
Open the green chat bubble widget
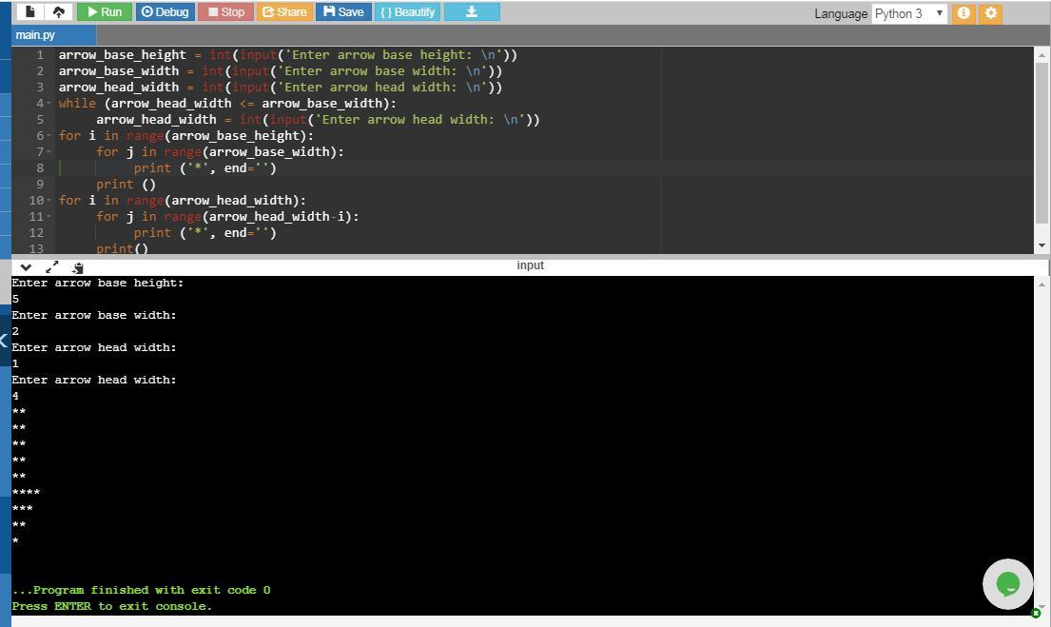tap(1007, 584)
